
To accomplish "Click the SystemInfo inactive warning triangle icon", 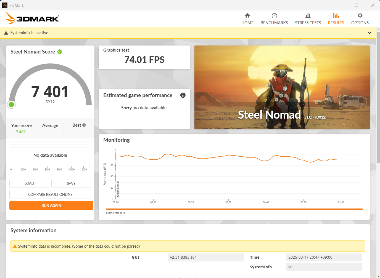I will point(6,33).
